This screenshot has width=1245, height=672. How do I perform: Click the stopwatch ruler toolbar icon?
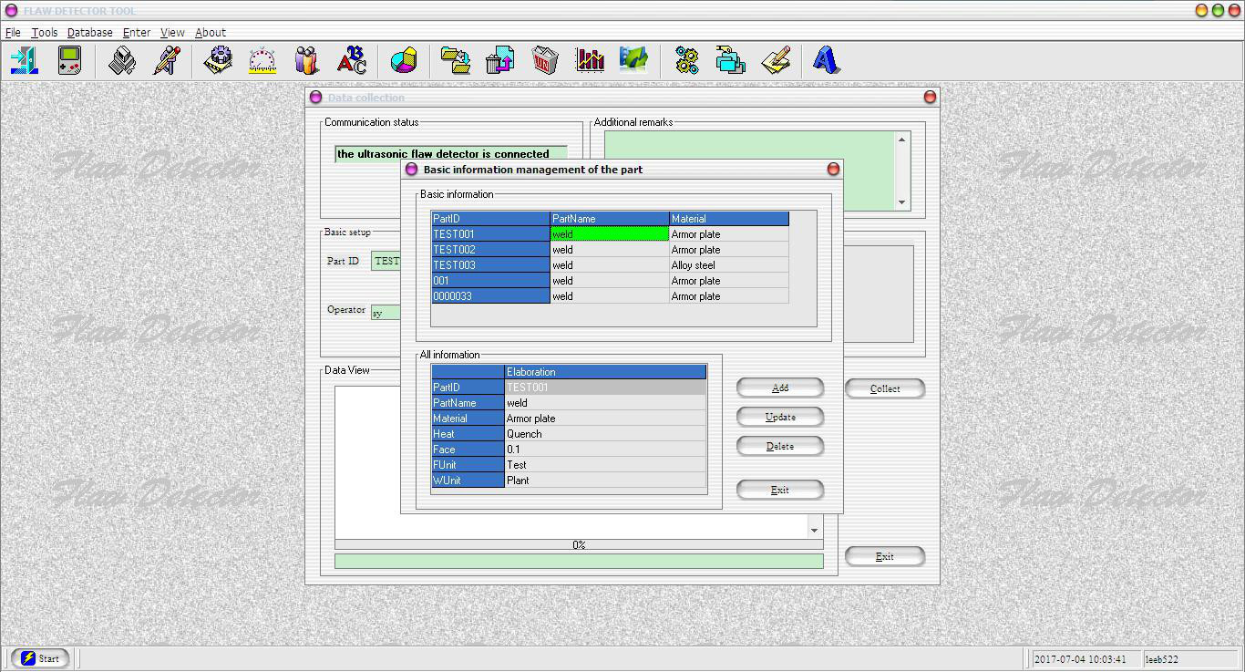[x=262, y=61]
